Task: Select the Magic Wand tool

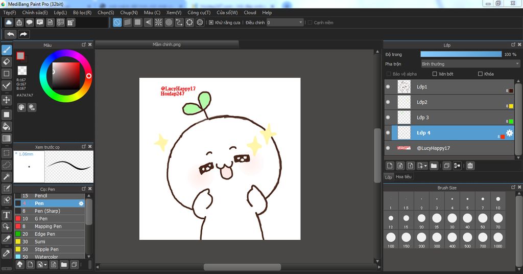Action: pos(6,176)
